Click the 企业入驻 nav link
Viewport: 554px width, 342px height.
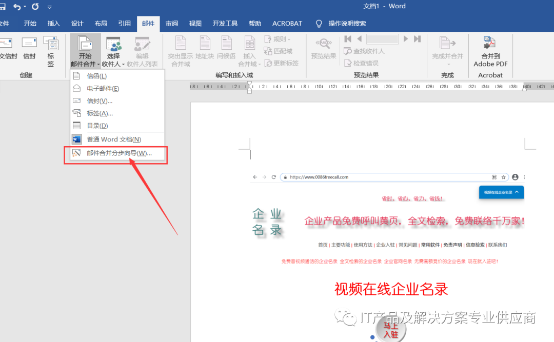(x=385, y=245)
